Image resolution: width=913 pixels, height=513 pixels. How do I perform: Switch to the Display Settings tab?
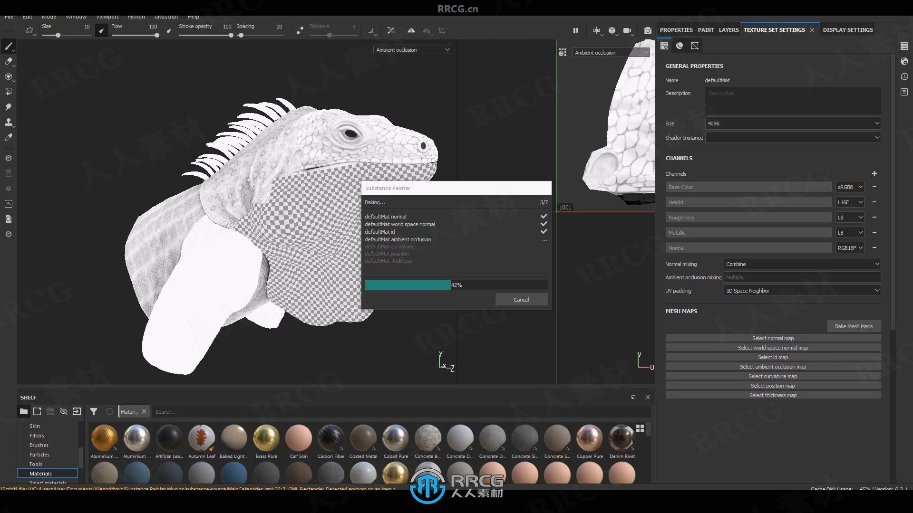[848, 30]
